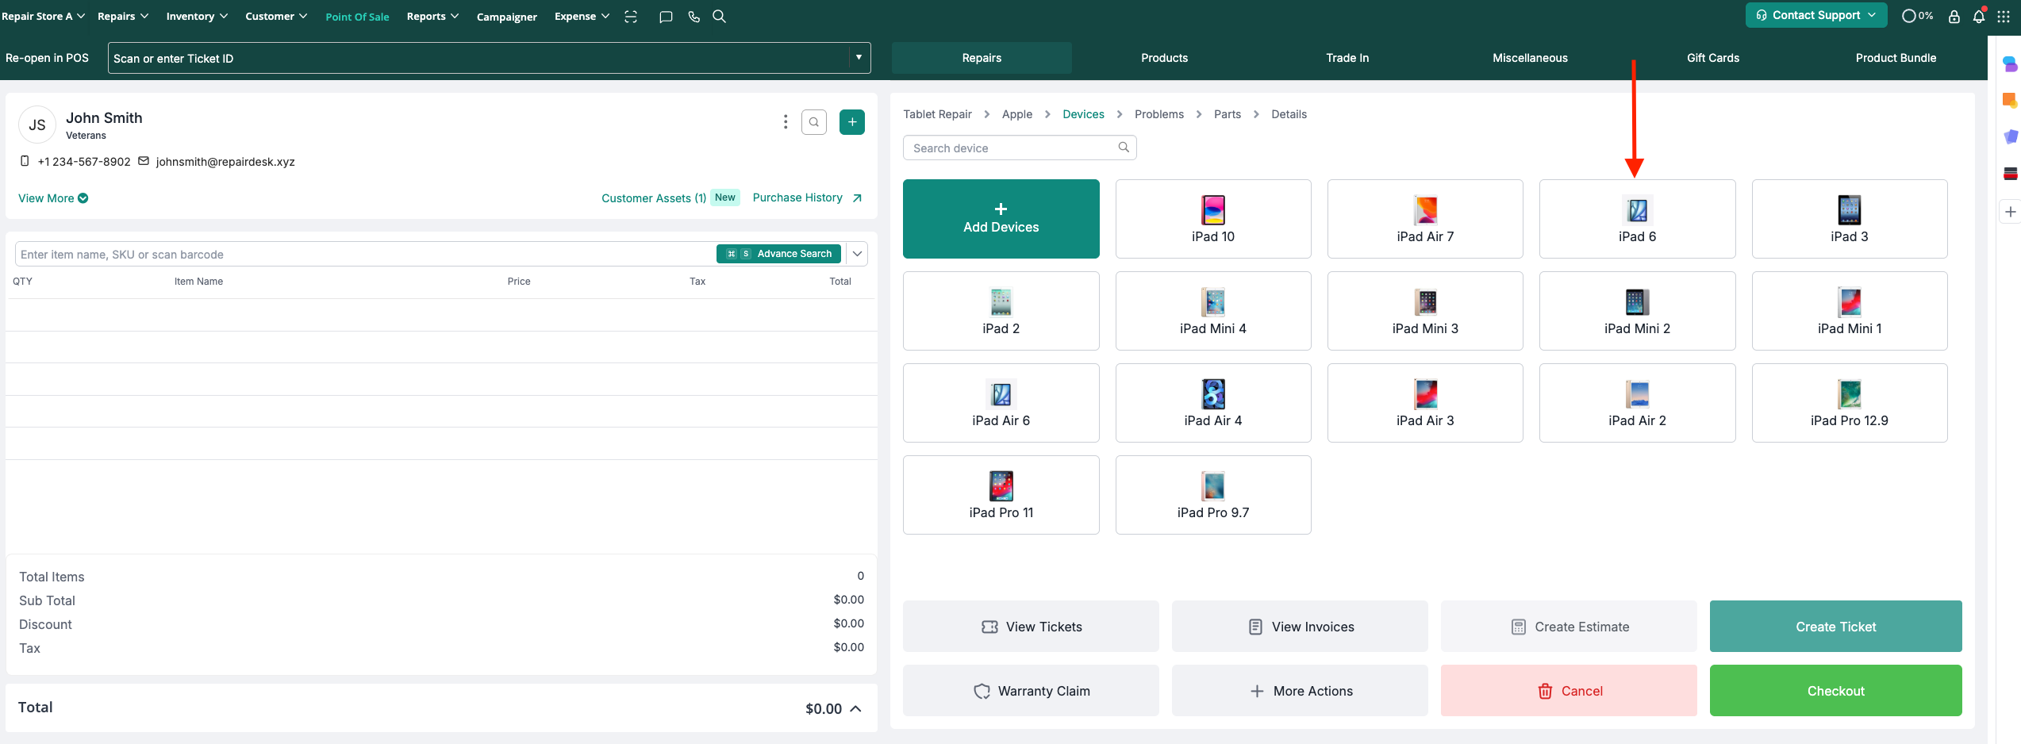Open the notifications bell
The image size is (2021, 744).
coord(1978,17)
